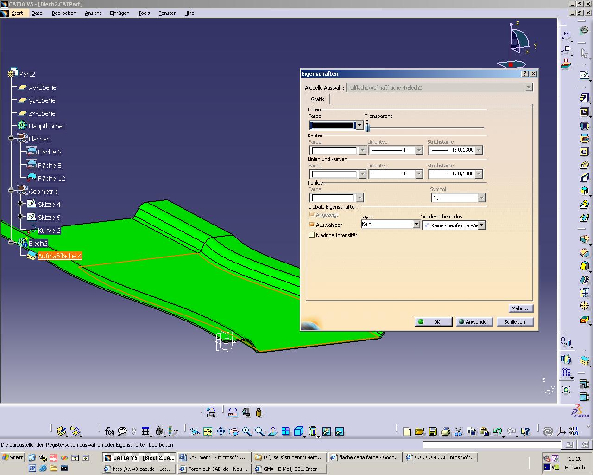Toggle the Angezeigt checkbox
This screenshot has height=475, width=593.
click(x=311, y=214)
